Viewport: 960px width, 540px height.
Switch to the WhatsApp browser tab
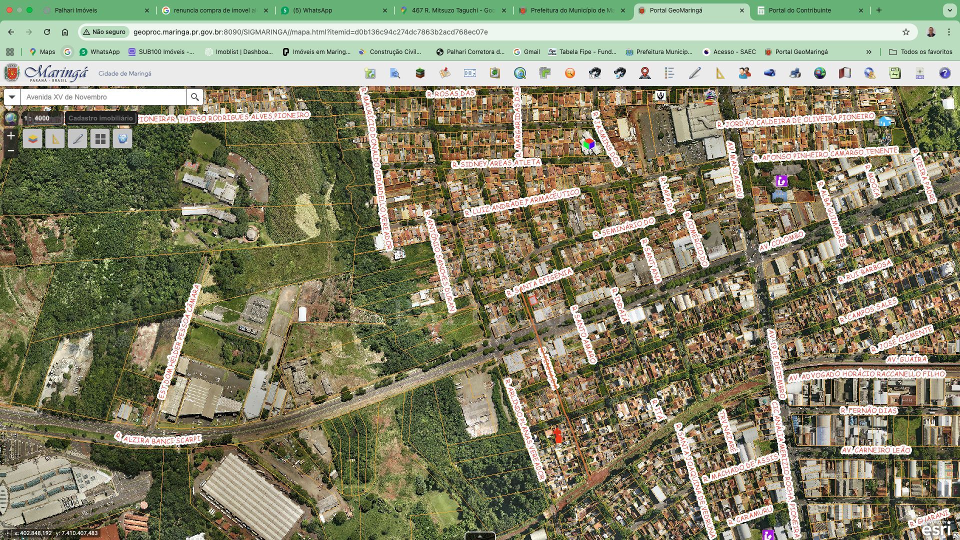312,10
